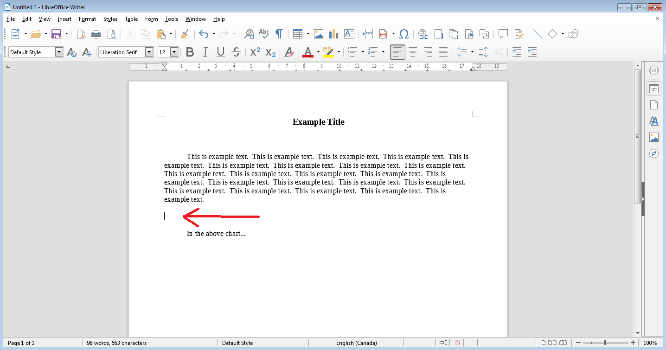Click the yellow highlighting color button

point(328,52)
